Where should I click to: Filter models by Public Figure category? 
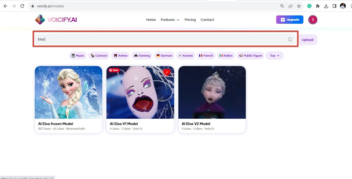[250, 55]
